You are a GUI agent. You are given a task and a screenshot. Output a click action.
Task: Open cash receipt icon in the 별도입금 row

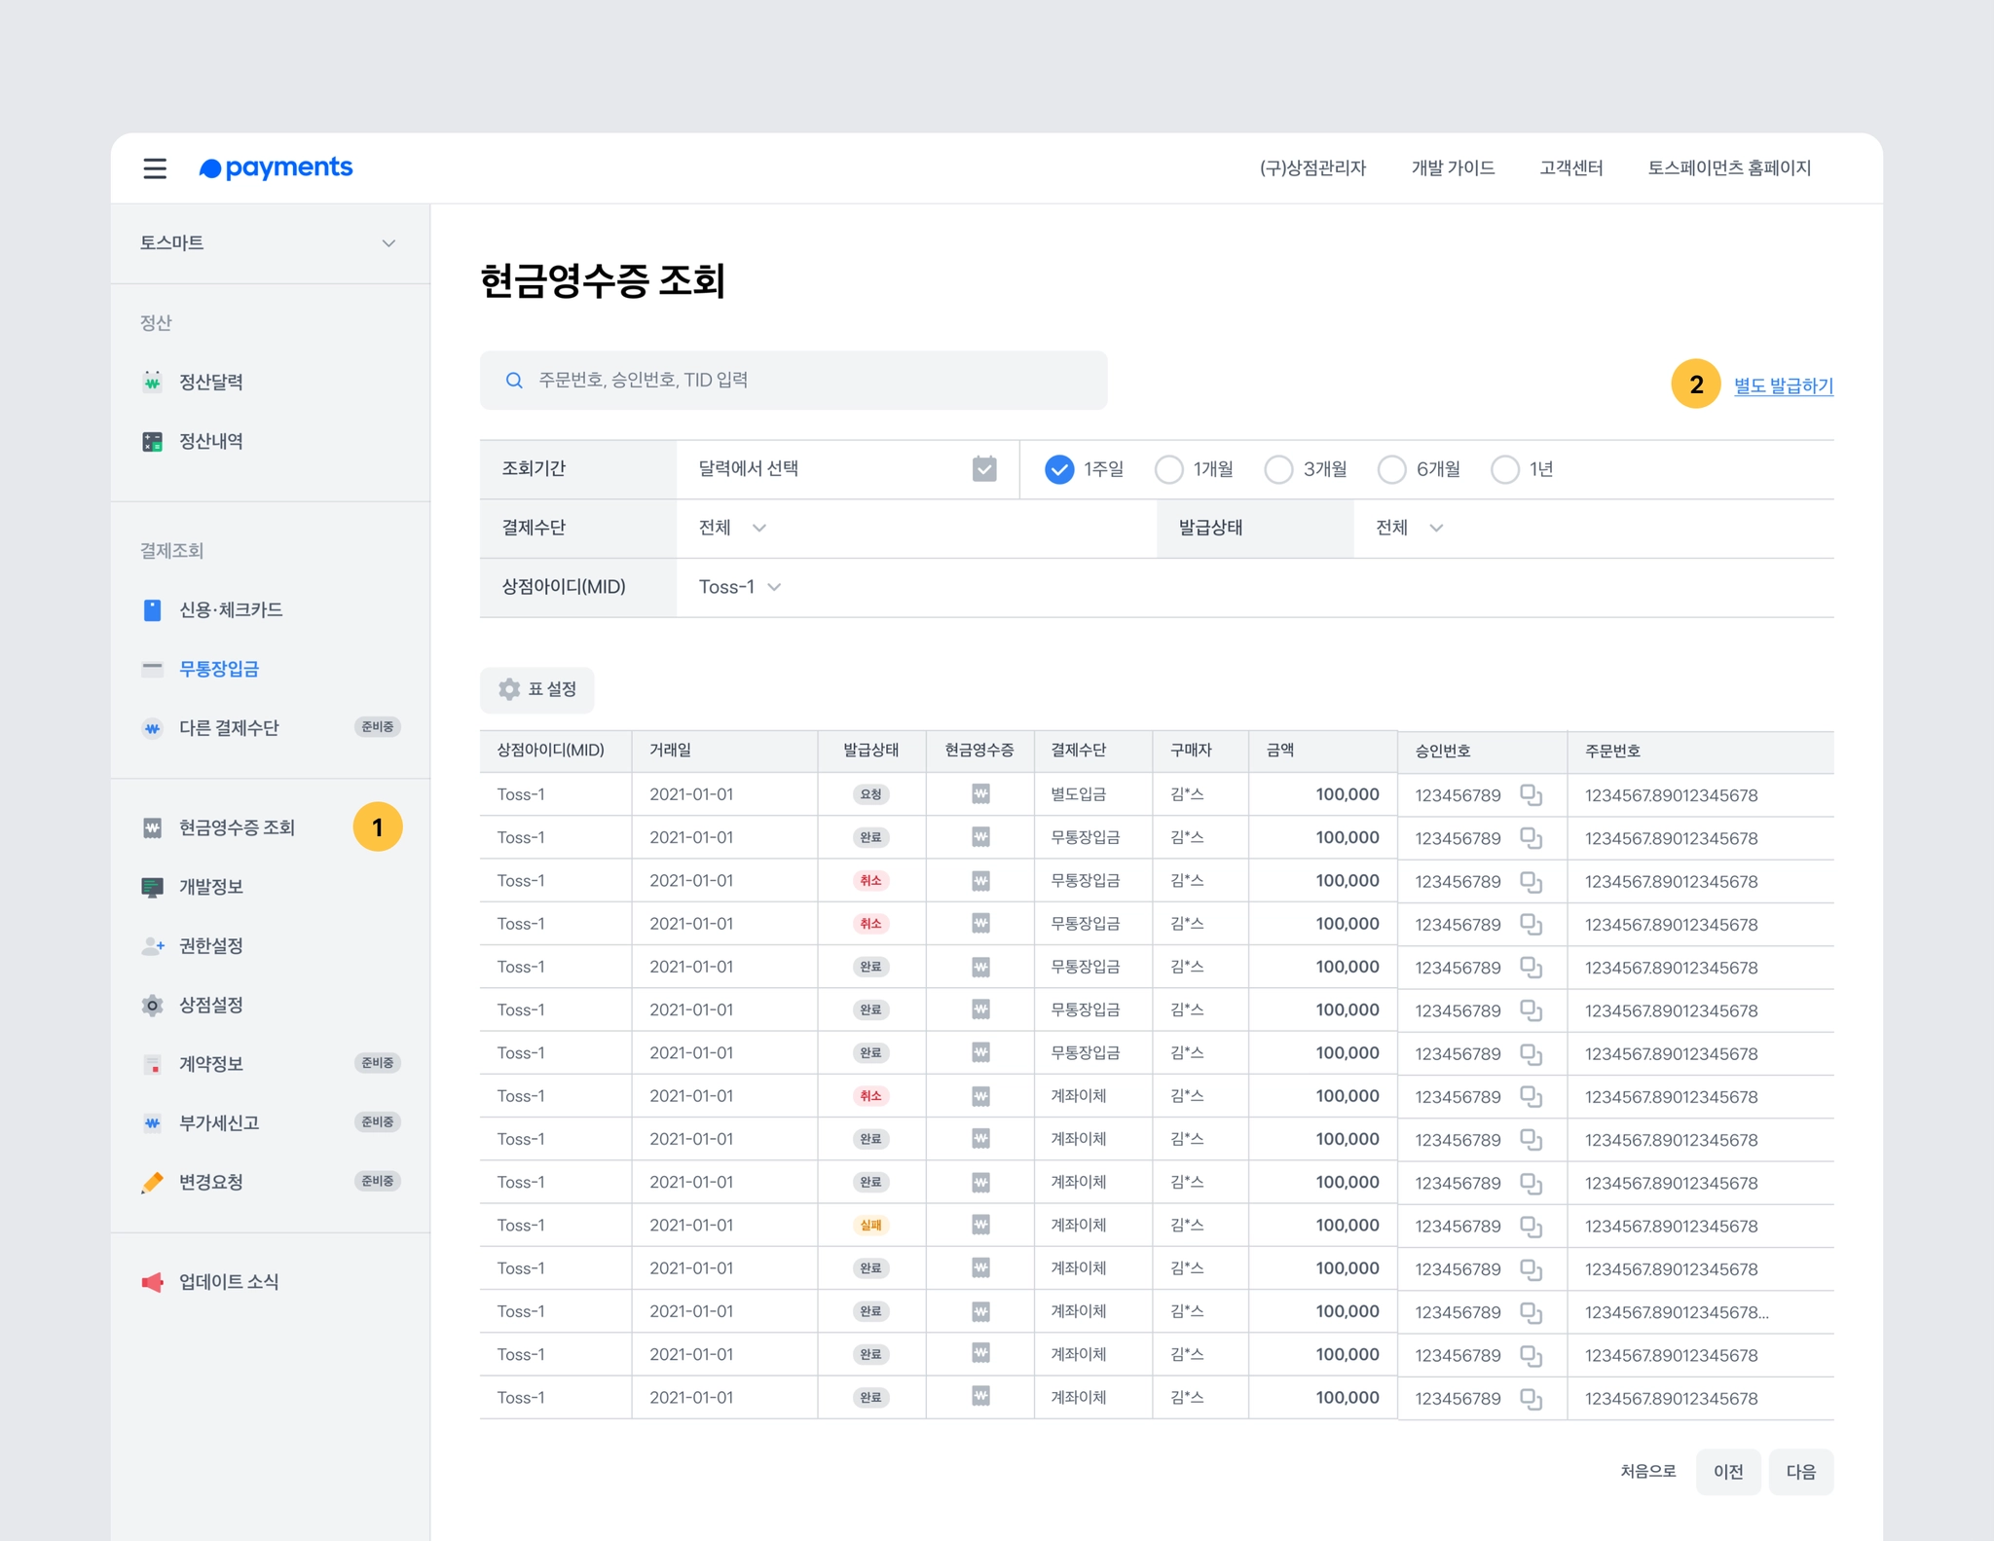[x=980, y=794]
